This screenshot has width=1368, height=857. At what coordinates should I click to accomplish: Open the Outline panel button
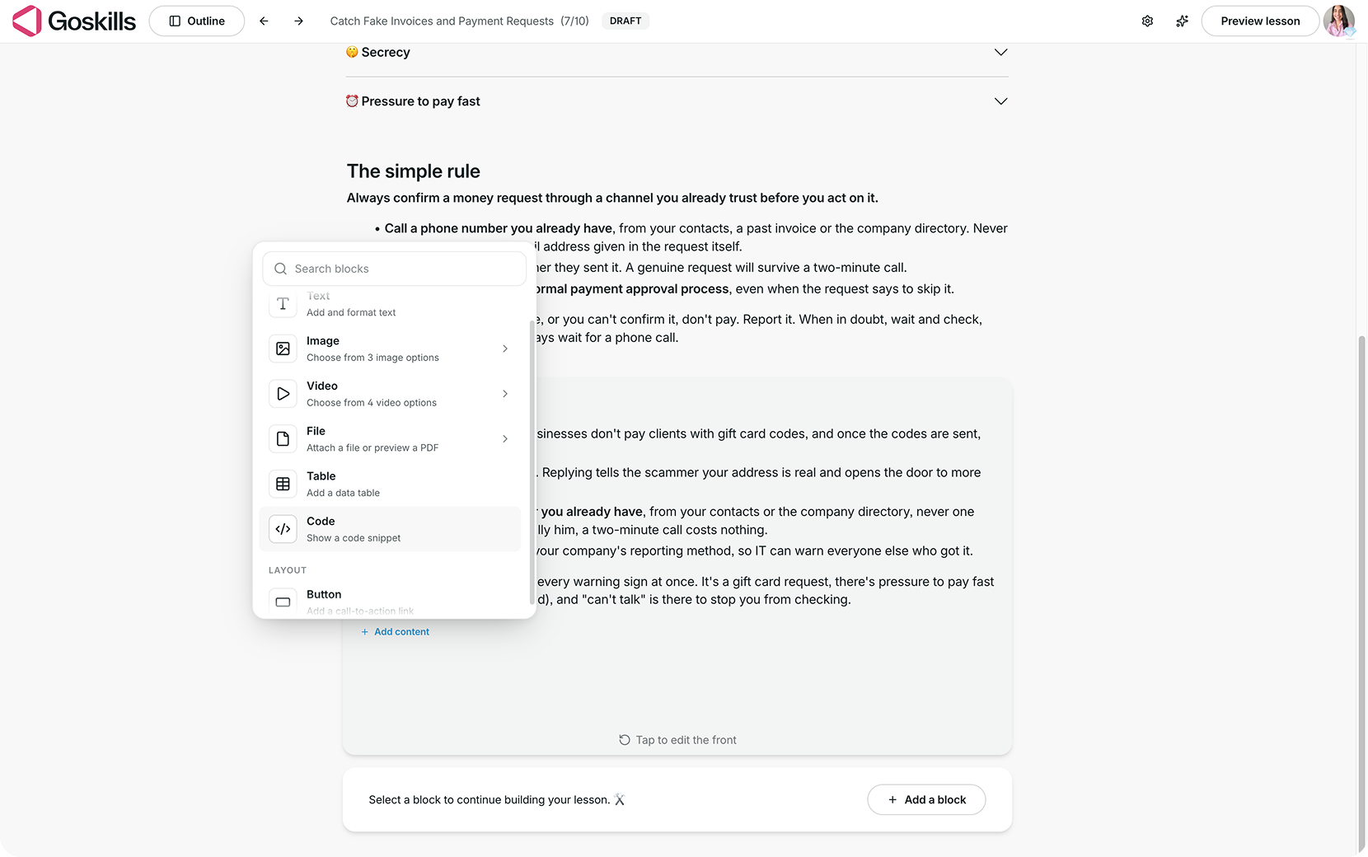point(197,21)
